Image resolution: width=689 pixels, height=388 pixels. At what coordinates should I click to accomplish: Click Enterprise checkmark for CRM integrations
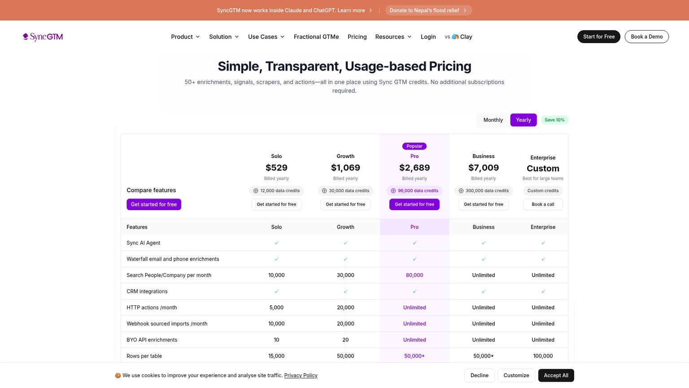pos(543,291)
